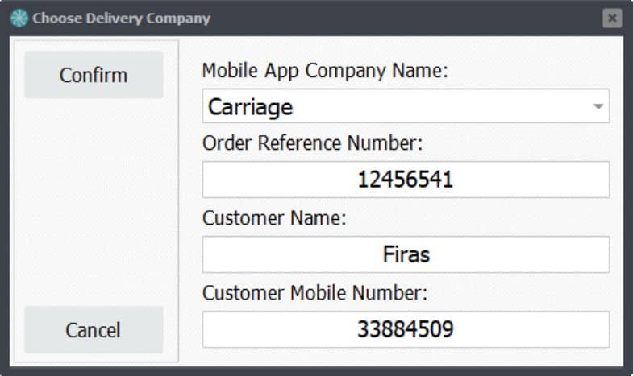Viewport: 633px width, 376px height.
Task: Focus the Customer Mobile Number field
Action: (406, 329)
